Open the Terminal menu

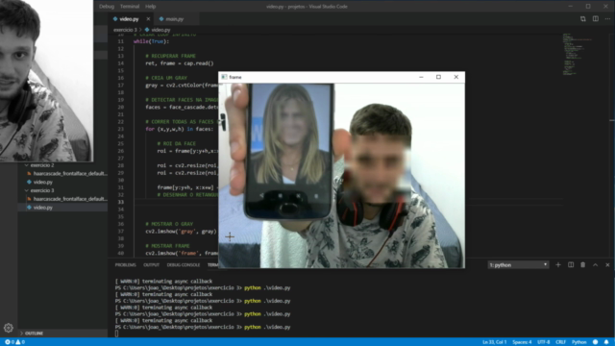tap(130, 7)
